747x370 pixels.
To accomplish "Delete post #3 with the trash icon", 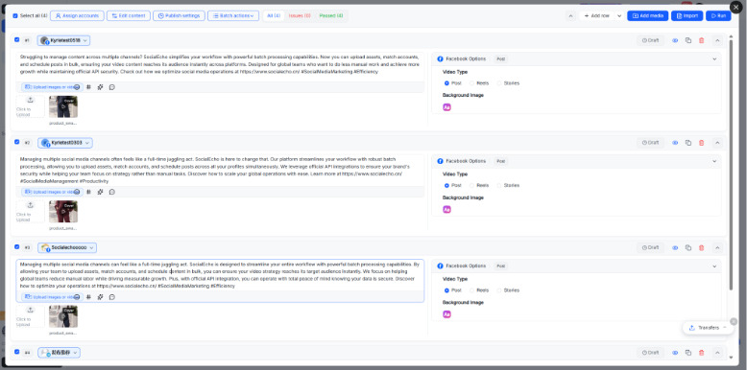I will point(701,247).
